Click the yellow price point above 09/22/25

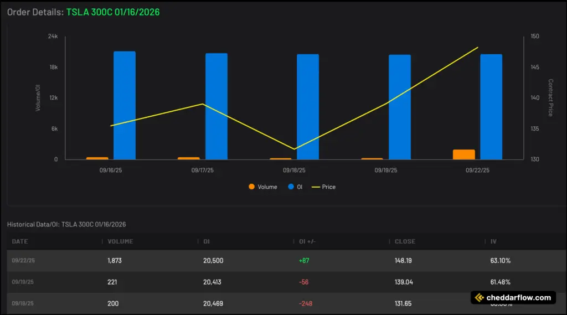[478, 48]
